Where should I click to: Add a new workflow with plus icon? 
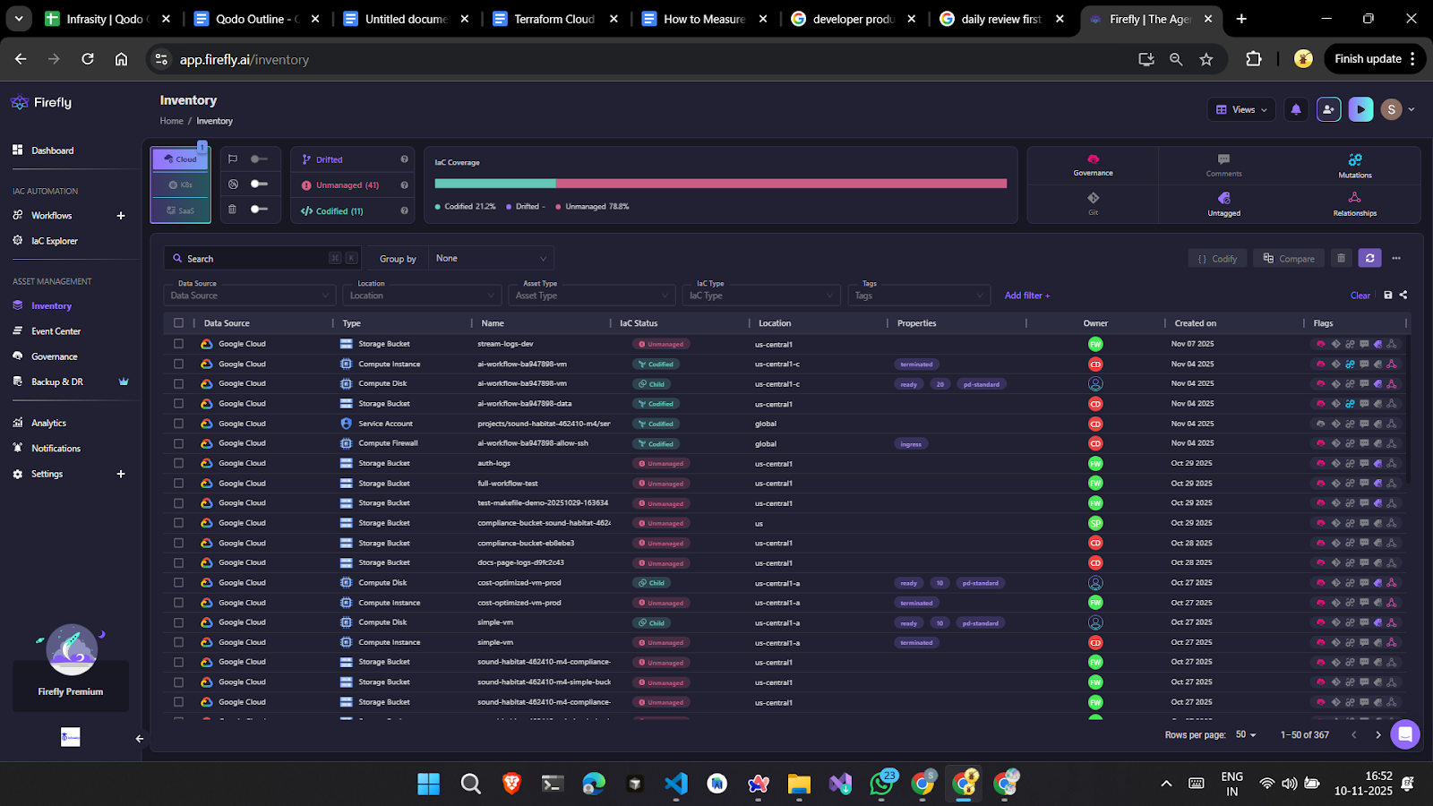coord(121,216)
